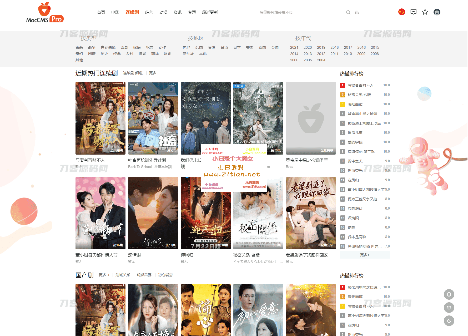
Task: Open the message chat bubble icon
Action: [413, 12]
